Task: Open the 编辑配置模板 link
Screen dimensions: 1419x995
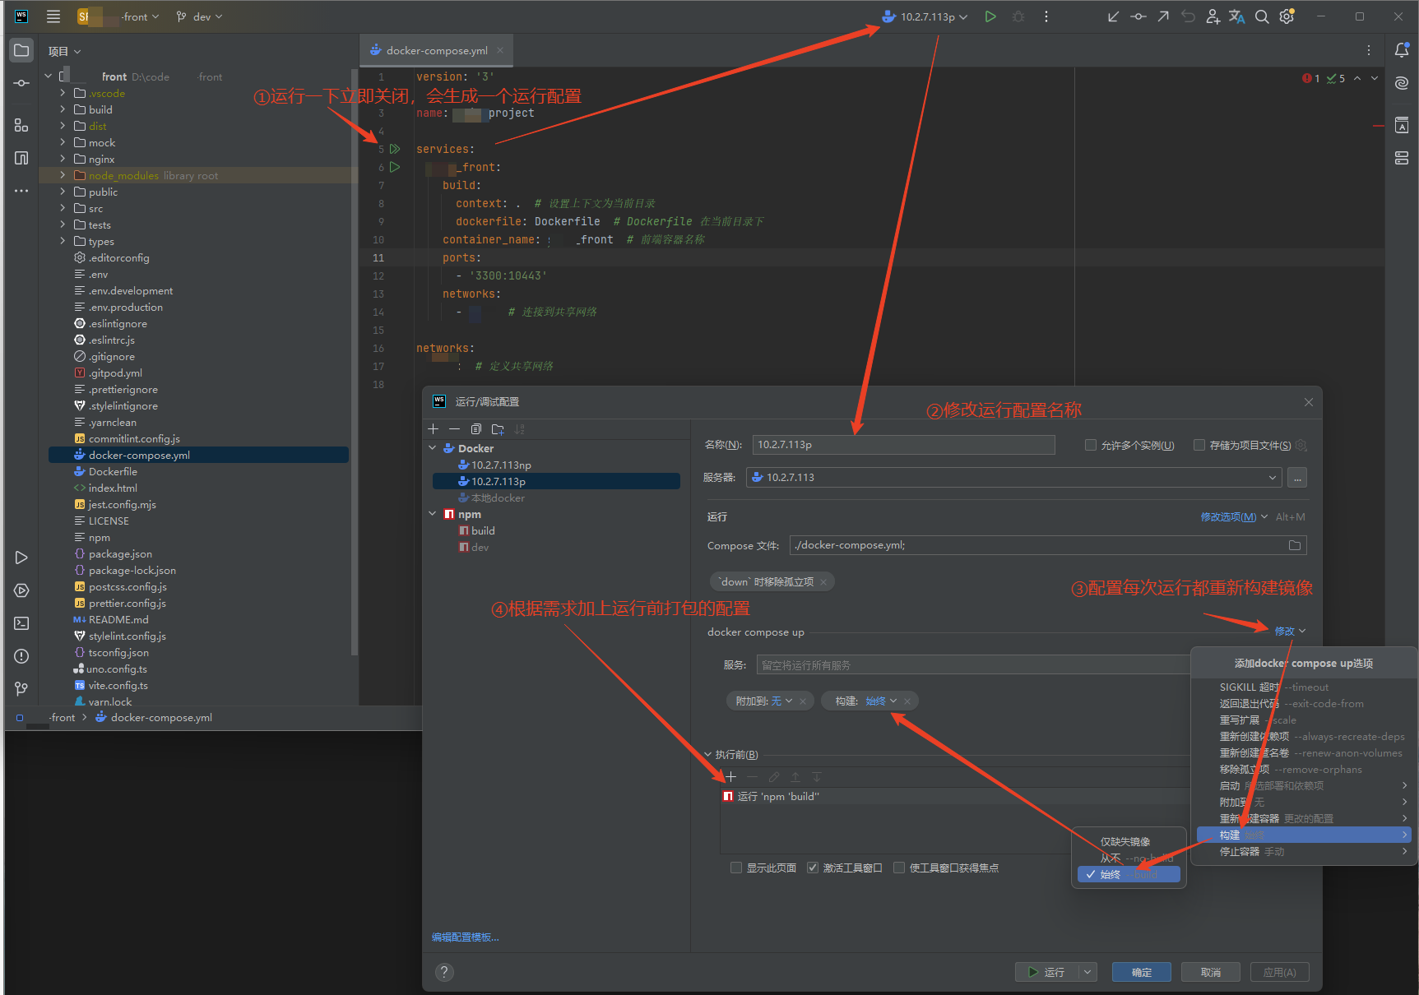Action: [465, 937]
